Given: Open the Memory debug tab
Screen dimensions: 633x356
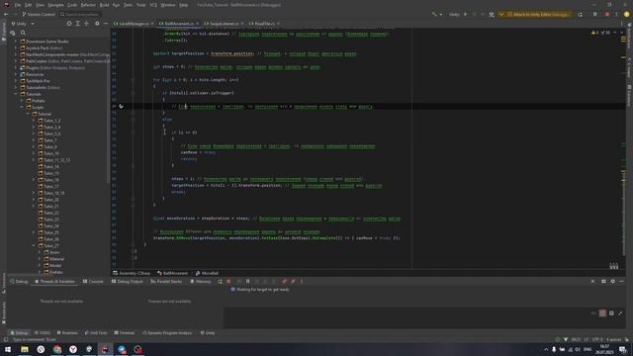Looking at the screenshot, I should (201, 281).
